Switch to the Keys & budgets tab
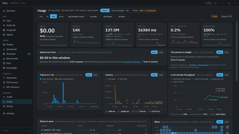239x134 pixels. coord(120,10)
